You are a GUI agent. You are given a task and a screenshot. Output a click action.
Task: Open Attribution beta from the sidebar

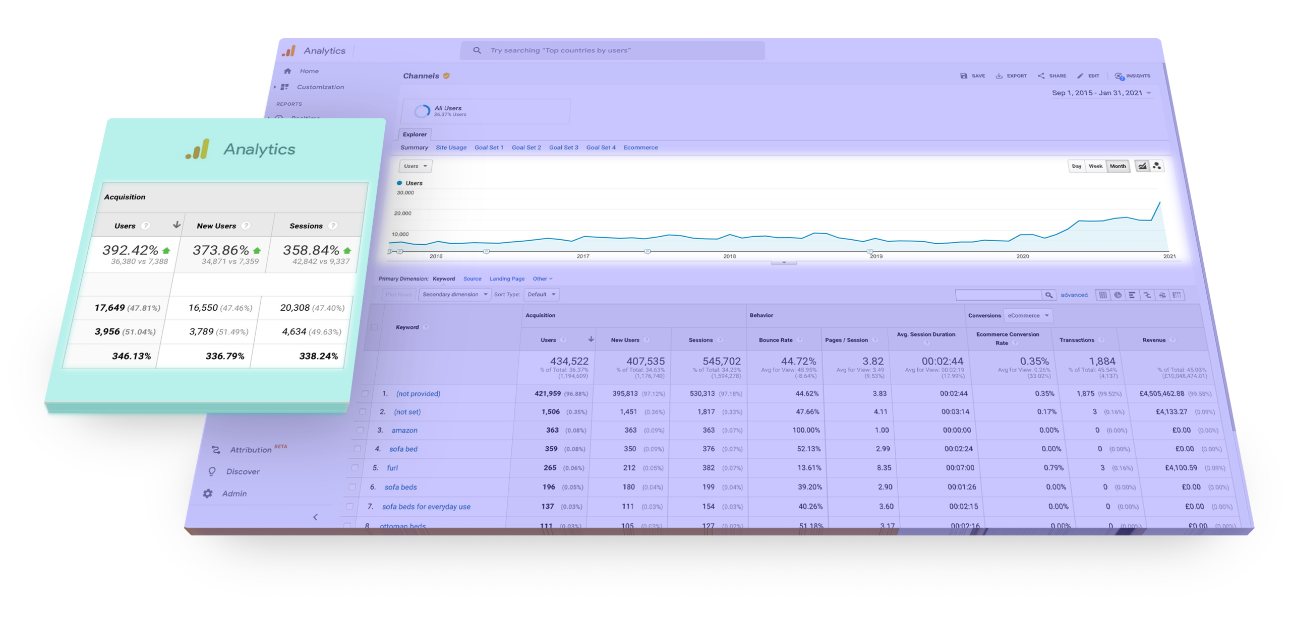click(x=249, y=449)
